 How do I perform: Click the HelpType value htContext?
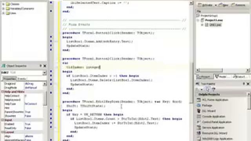31,104
